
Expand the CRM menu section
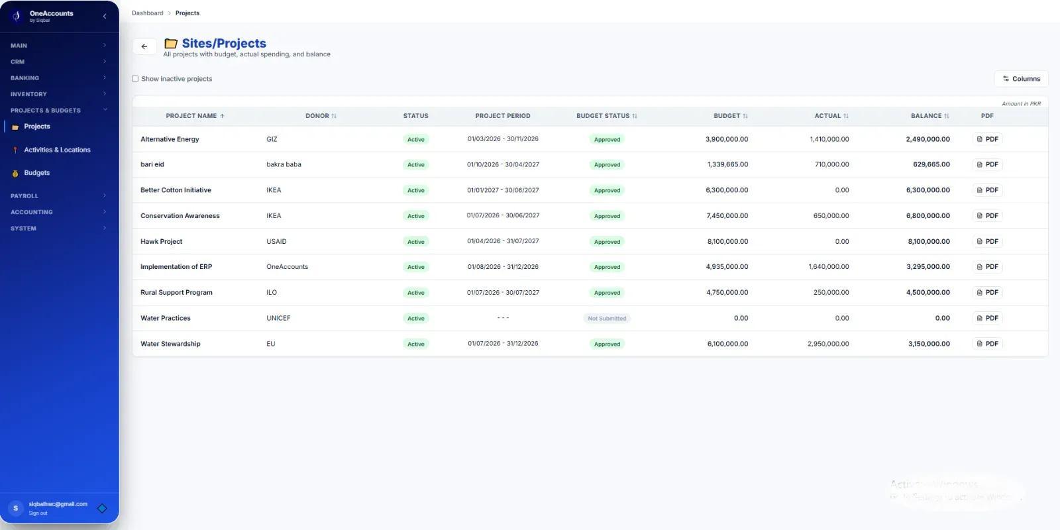[x=58, y=62]
